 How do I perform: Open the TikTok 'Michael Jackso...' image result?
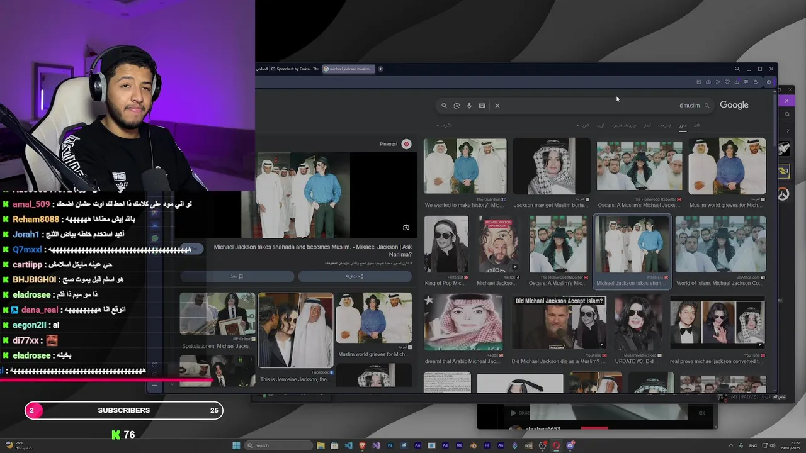coord(499,244)
